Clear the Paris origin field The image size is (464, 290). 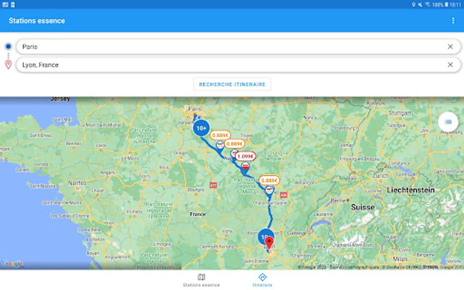[x=450, y=47]
